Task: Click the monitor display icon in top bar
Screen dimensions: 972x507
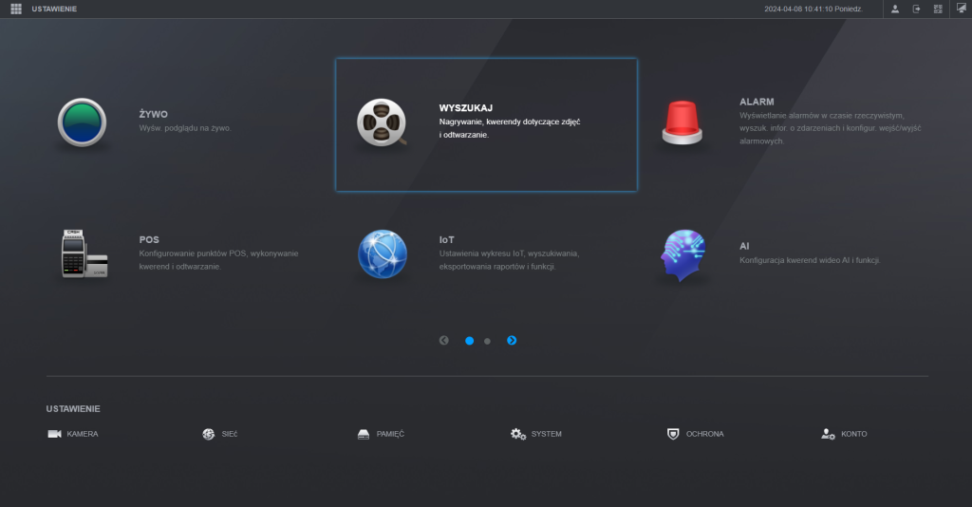Action: coord(960,9)
